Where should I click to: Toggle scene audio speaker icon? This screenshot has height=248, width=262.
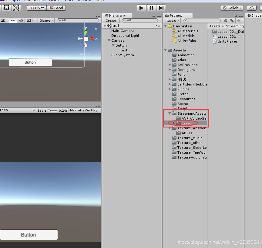[21, 20]
